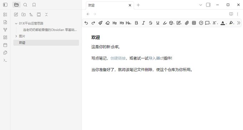
Task: Expand the 图片 folder
Action: pos(16,36)
